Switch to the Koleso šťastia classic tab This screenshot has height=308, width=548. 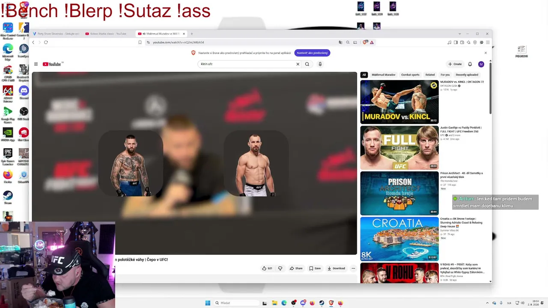(x=108, y=34)
